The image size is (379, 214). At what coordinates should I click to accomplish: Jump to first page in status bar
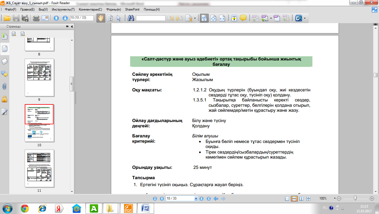tap(155, 199)
